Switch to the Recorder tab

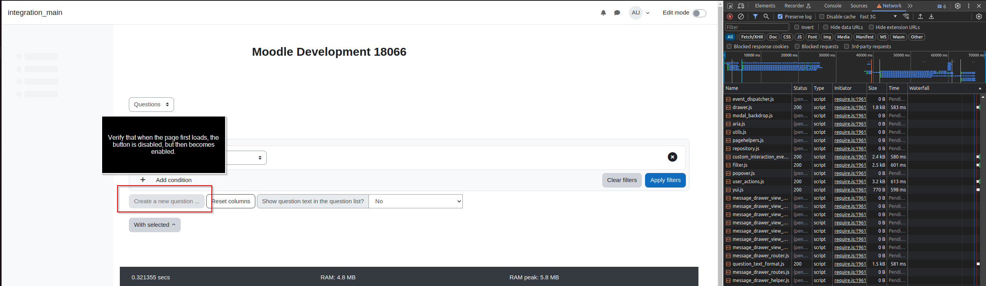pos(797,6)
